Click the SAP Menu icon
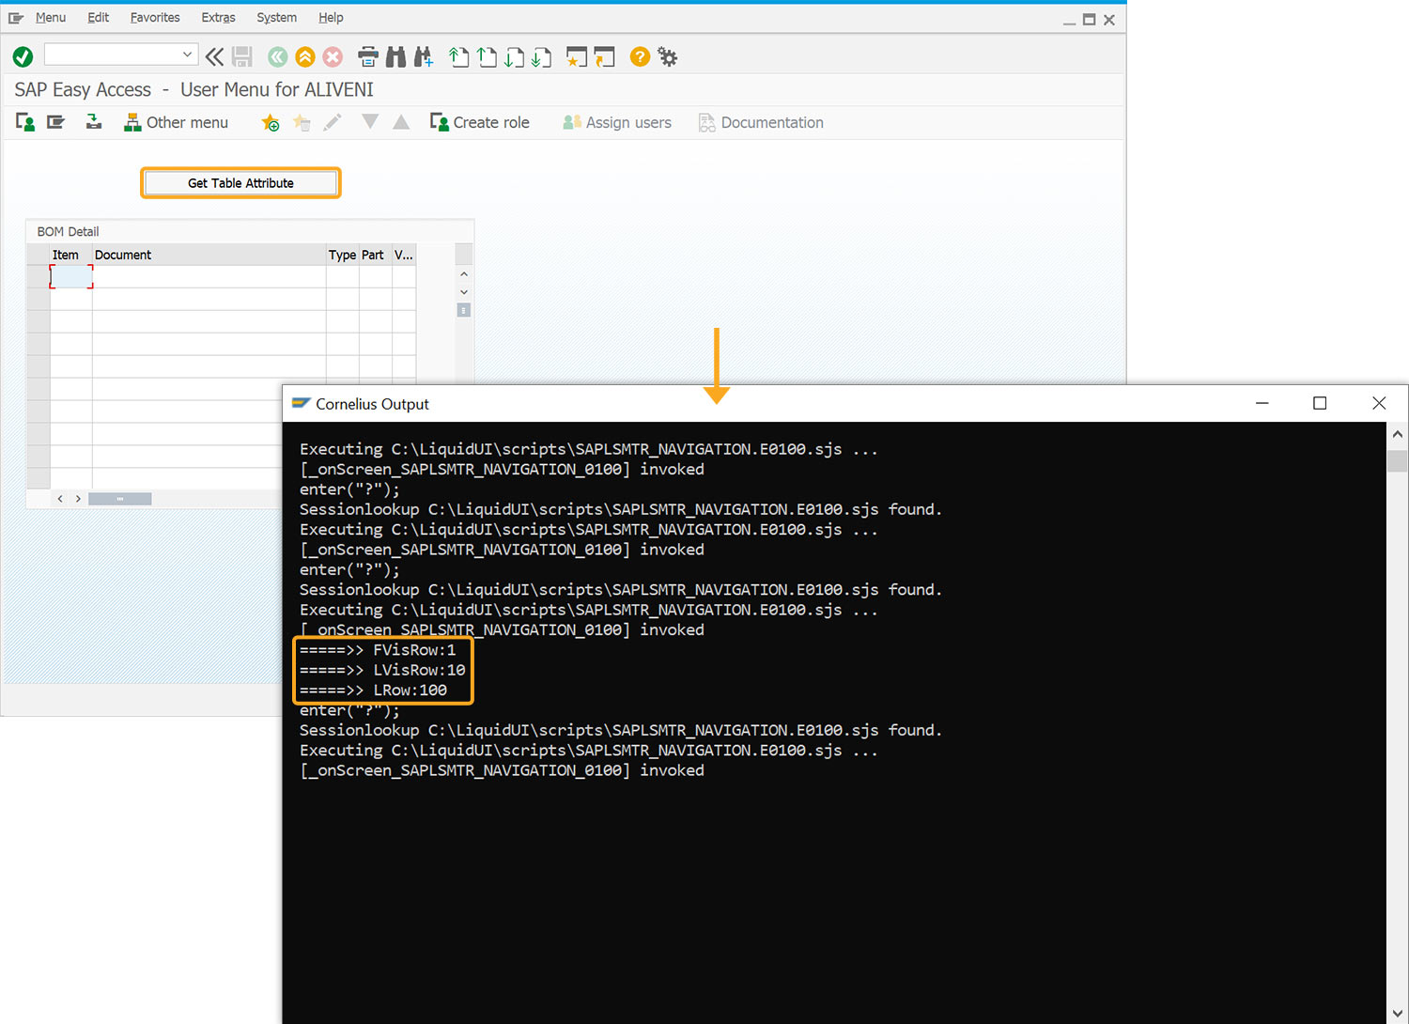The height and width of the screenshot is (1024, 1409). 56,122
